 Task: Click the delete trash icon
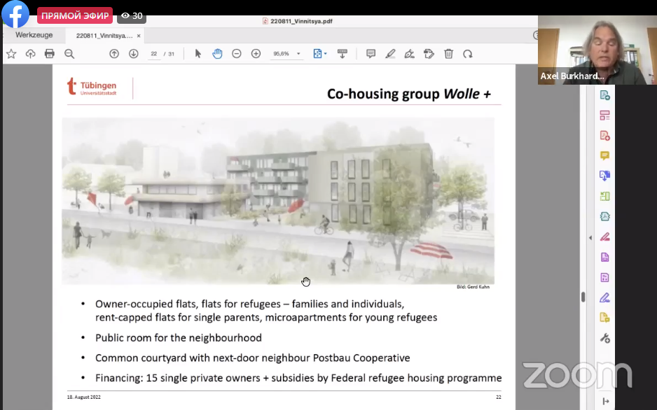[x=449, y=54]
